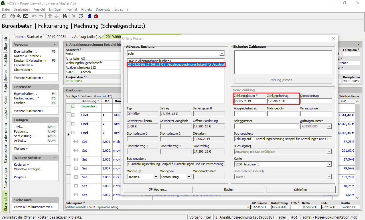Image resolution: width=365 pixels, height=220 pixels.
Task: Click into the Zahlungsbetrag input field
Action: pyautogui.click(x=282, y=101)
